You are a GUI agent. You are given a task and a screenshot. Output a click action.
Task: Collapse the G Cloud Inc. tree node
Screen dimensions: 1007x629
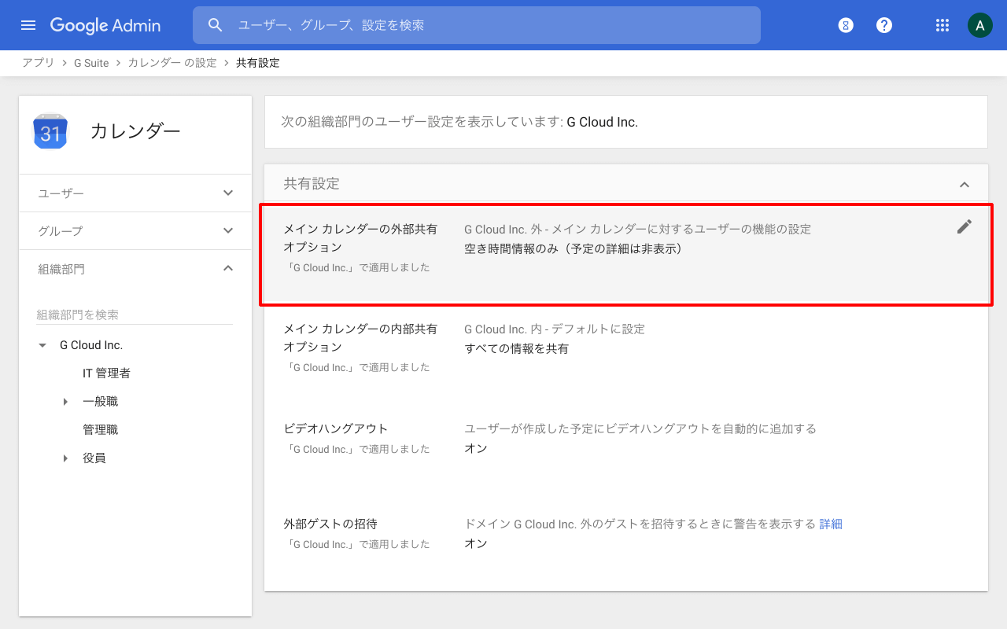42,345
